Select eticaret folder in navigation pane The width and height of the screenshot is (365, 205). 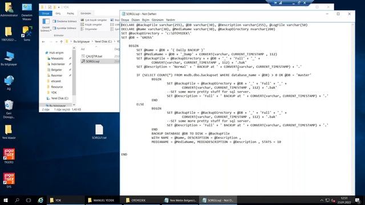tap(54, 81)
